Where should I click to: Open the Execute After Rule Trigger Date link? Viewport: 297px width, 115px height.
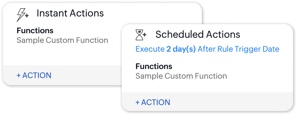click(x=207, y=49)
